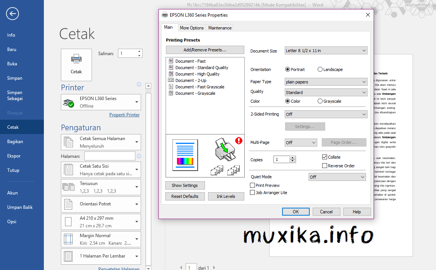This screenshot has width=436, height=270.
Task: Click the Document - Fast Grayscale preset icon
Action: (x=171, y=86)
